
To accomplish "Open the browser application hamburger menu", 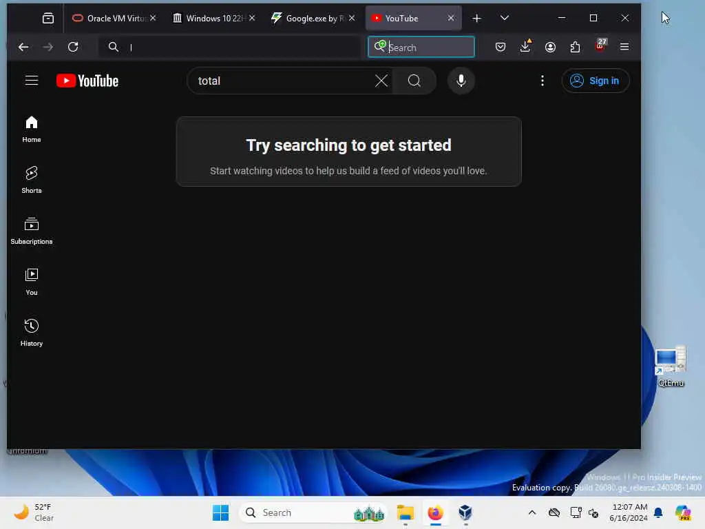I will coord(624,48).
